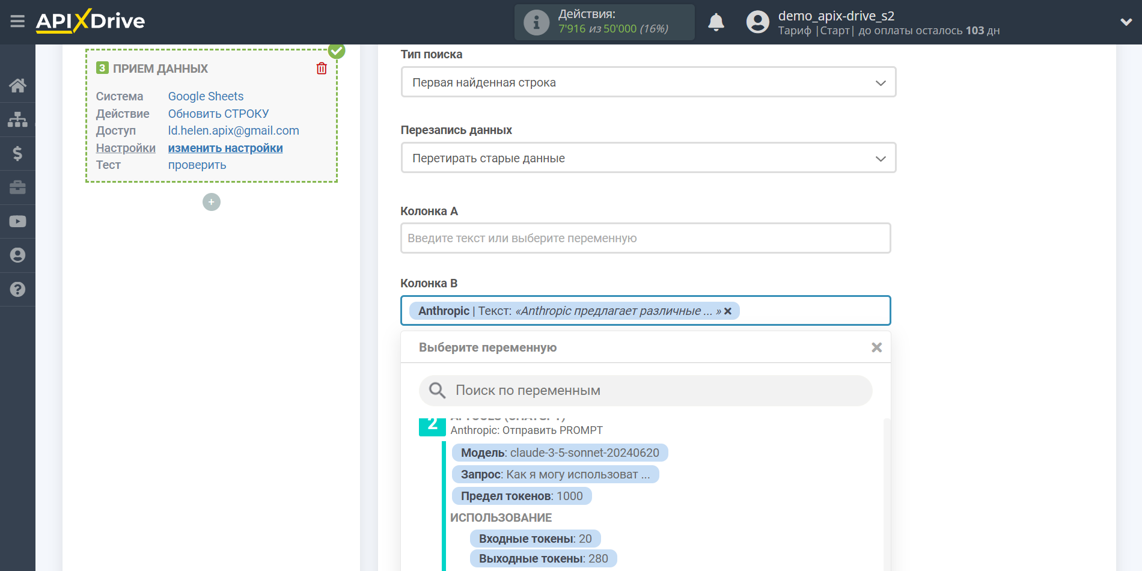
Task: Focus the Колонка A input field
Action: click(x=646, y=238)
